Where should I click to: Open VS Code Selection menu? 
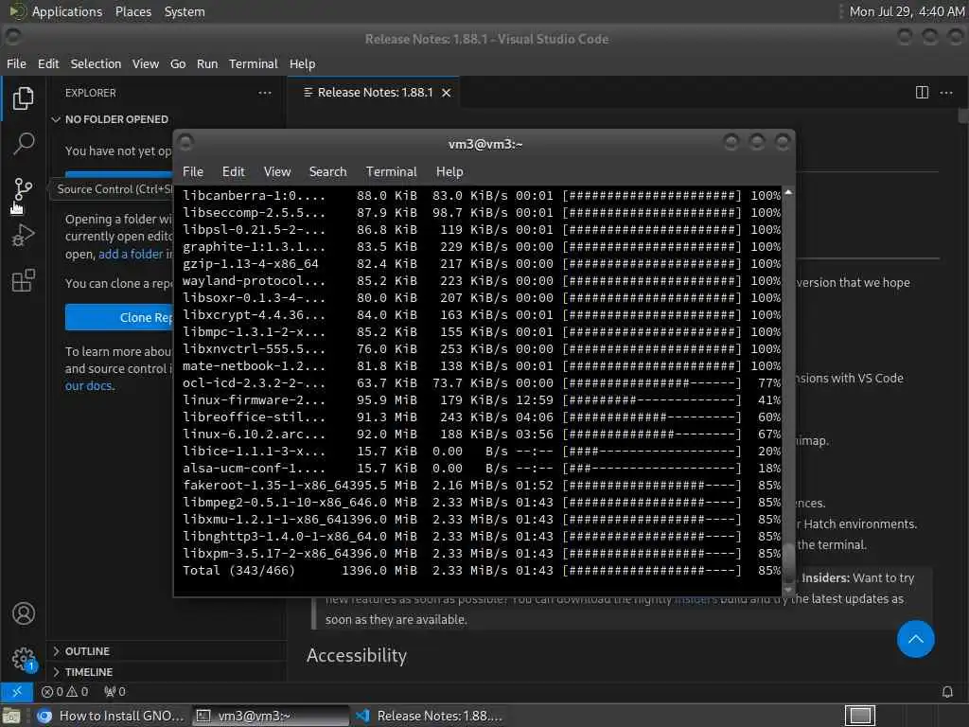point(96,63)
